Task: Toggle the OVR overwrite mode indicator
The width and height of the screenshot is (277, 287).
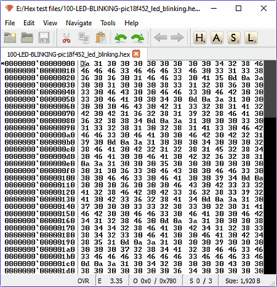Action: pyautogui.click(x=83, y=281)
